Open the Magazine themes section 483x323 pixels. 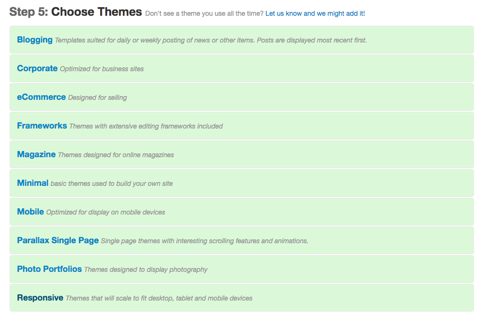[x=36, y=154]
